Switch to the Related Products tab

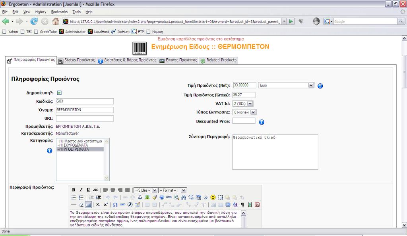pyautogui.click(x=219, y=60)
